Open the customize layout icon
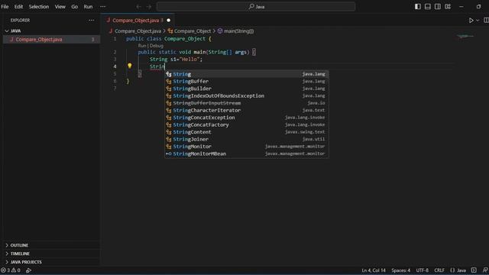 [448, 7]
